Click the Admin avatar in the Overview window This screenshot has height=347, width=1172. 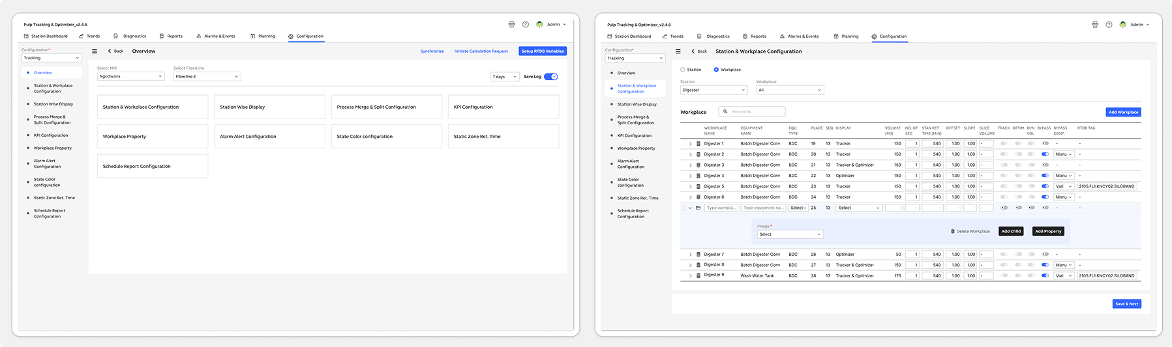tap(539, 25)
